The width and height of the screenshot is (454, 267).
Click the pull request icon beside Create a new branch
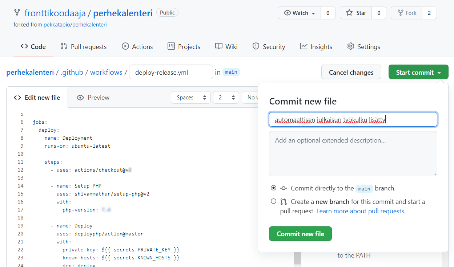coord(284,201)
